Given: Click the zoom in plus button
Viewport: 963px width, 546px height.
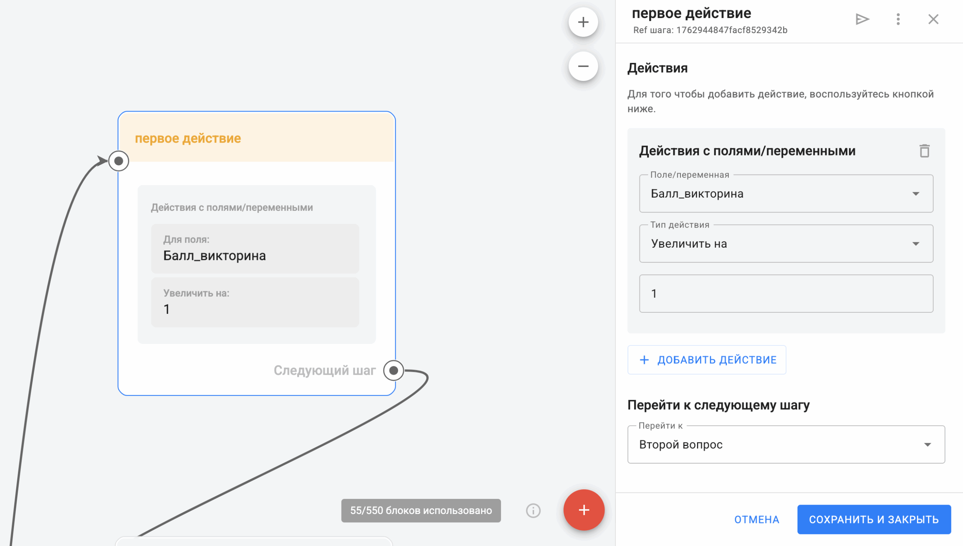Looking at the screenshot, I should [583, 22].
